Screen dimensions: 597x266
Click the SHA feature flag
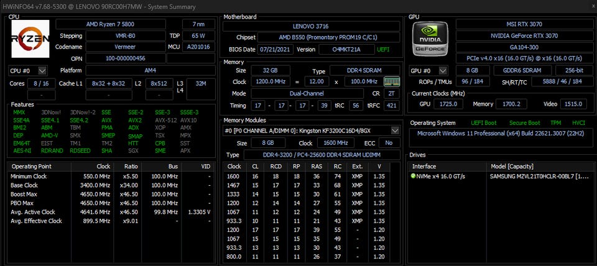click(x=106, y=150)
